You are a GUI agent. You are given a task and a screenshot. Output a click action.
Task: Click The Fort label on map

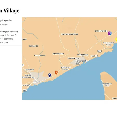coord(94,56)
